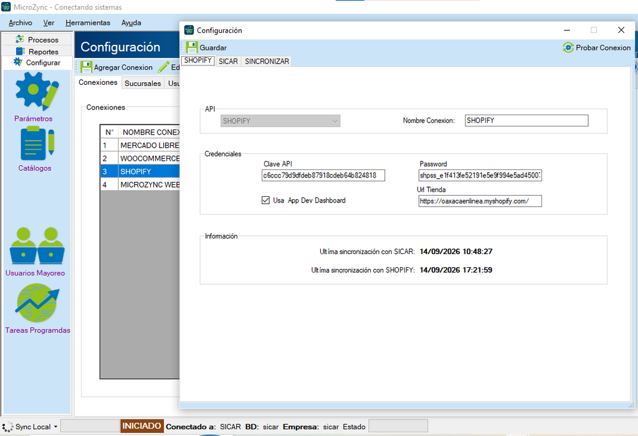Click the Nombre Conexion input field

point(526,120)
